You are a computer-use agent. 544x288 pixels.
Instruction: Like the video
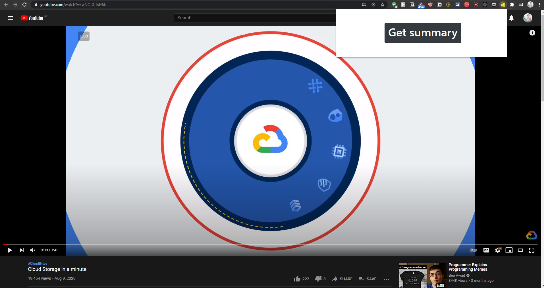tap(302, 279)
